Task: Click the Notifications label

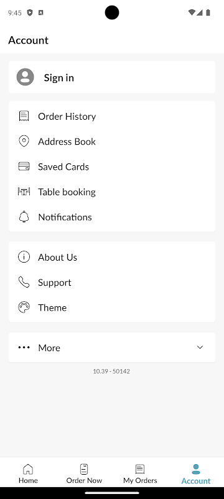Action: pos(65,217)
